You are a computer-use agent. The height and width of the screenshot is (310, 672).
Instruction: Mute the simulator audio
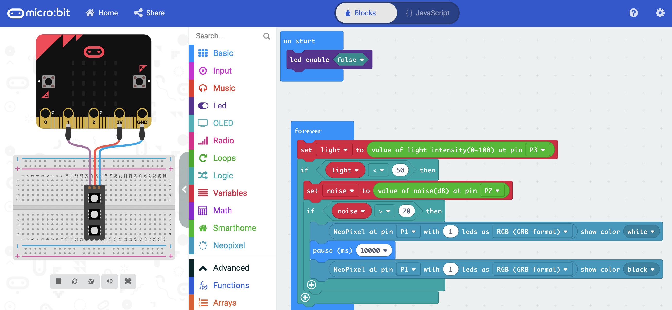pos(110,281)
